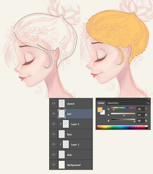The height and width of the screenshot is (174, 153).
Task: Click the orange foreground color swatch
Action: [100, 110]
